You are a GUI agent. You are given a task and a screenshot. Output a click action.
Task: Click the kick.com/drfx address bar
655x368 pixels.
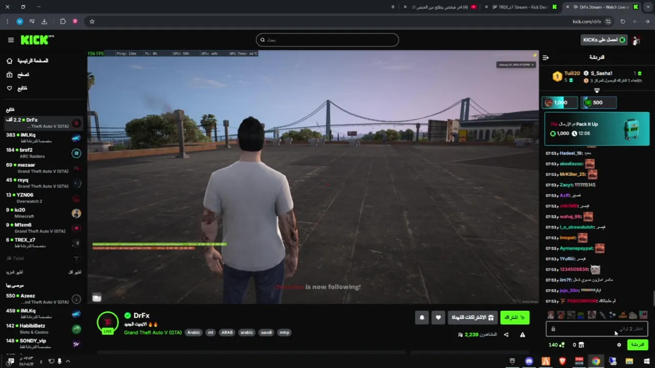587,21
